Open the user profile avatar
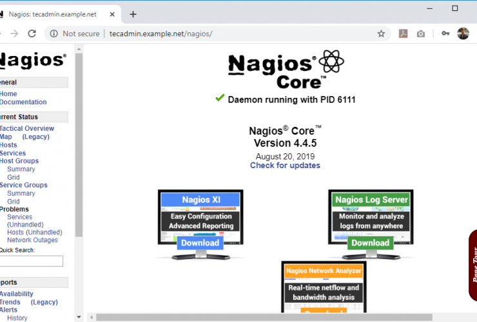The image size is (477, 322). click(463, 33)
